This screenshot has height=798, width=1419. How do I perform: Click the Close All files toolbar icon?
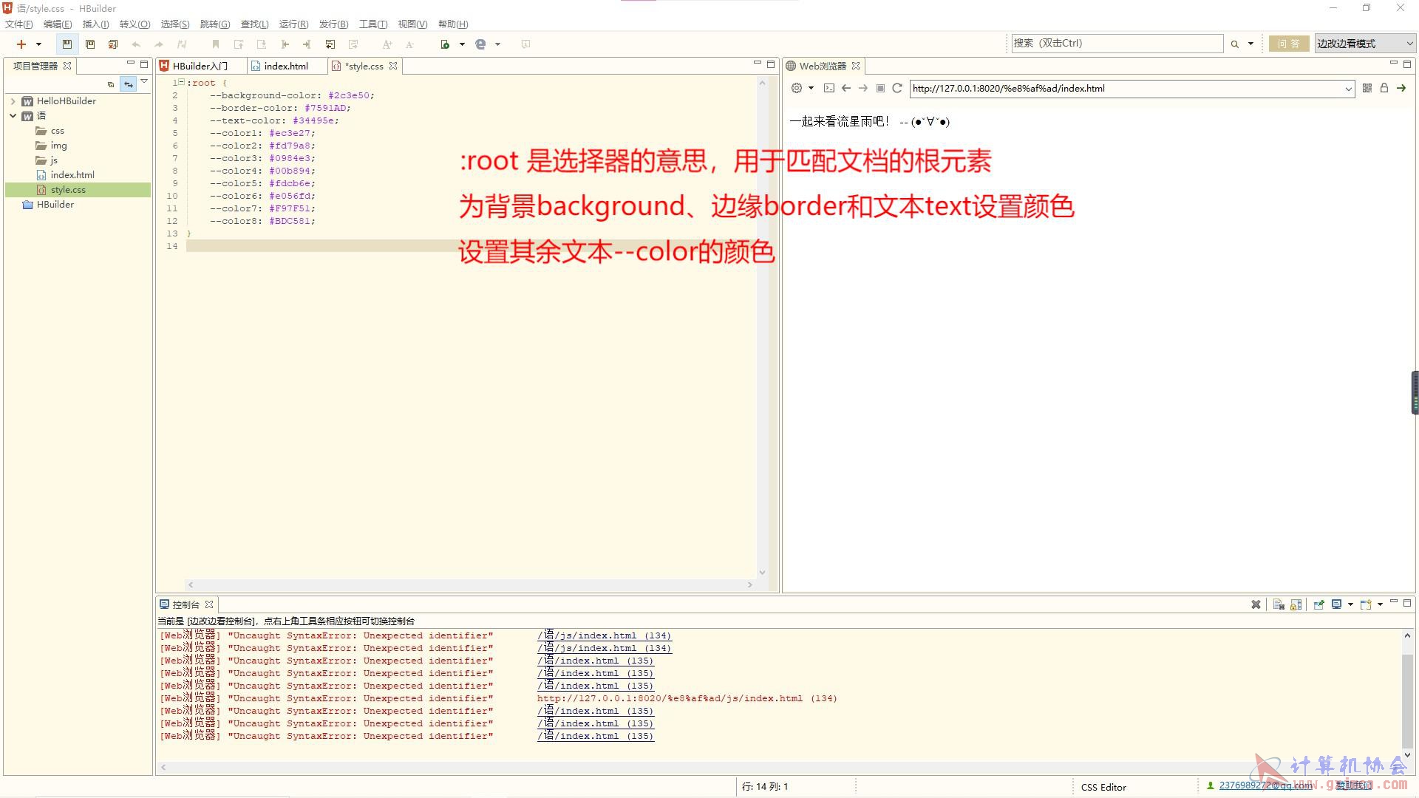(x=113, y=44)
